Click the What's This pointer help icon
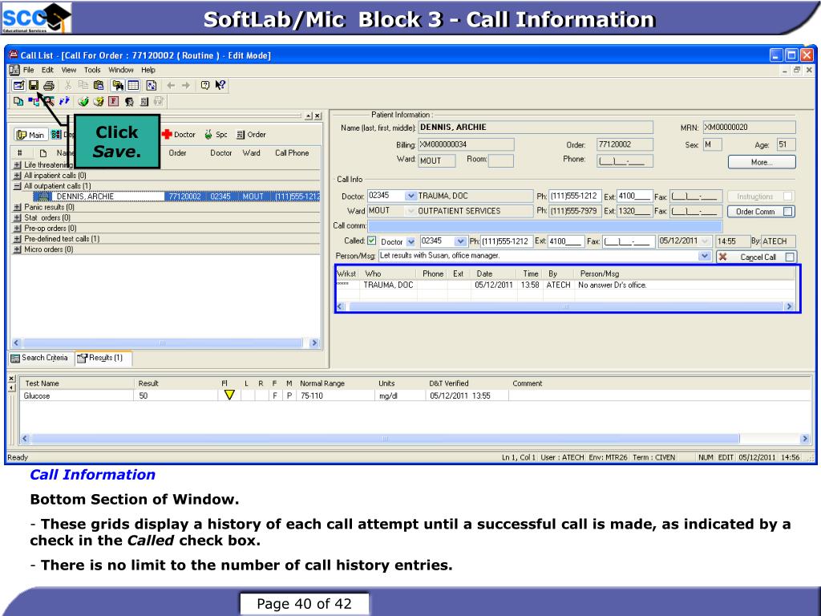 (220, 85)
